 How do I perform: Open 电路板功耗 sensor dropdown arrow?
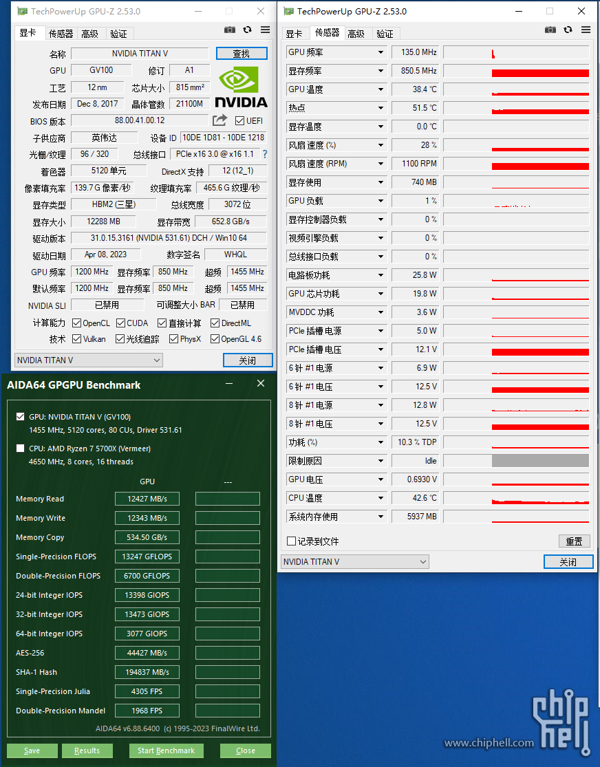[x=381, y=275]
